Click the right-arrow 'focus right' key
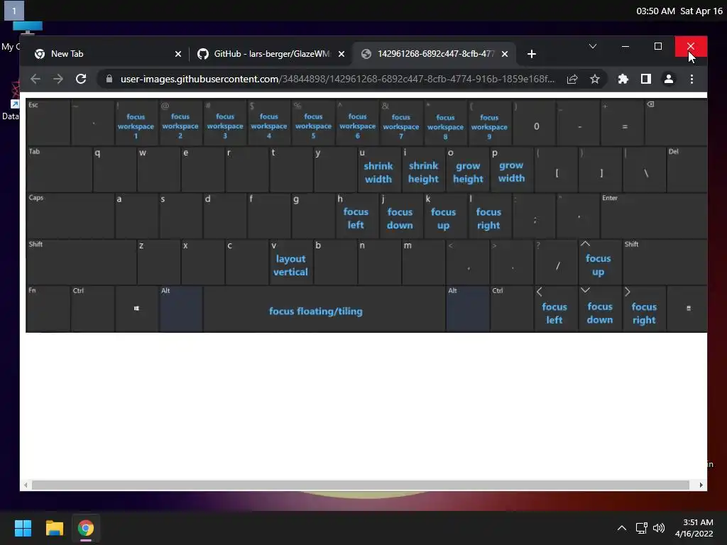This screenshot has height=545, width=727. point(644,309)
